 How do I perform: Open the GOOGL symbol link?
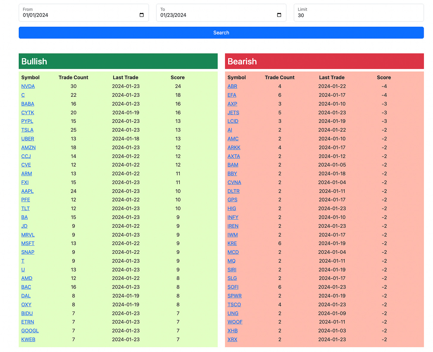point(30,331)
